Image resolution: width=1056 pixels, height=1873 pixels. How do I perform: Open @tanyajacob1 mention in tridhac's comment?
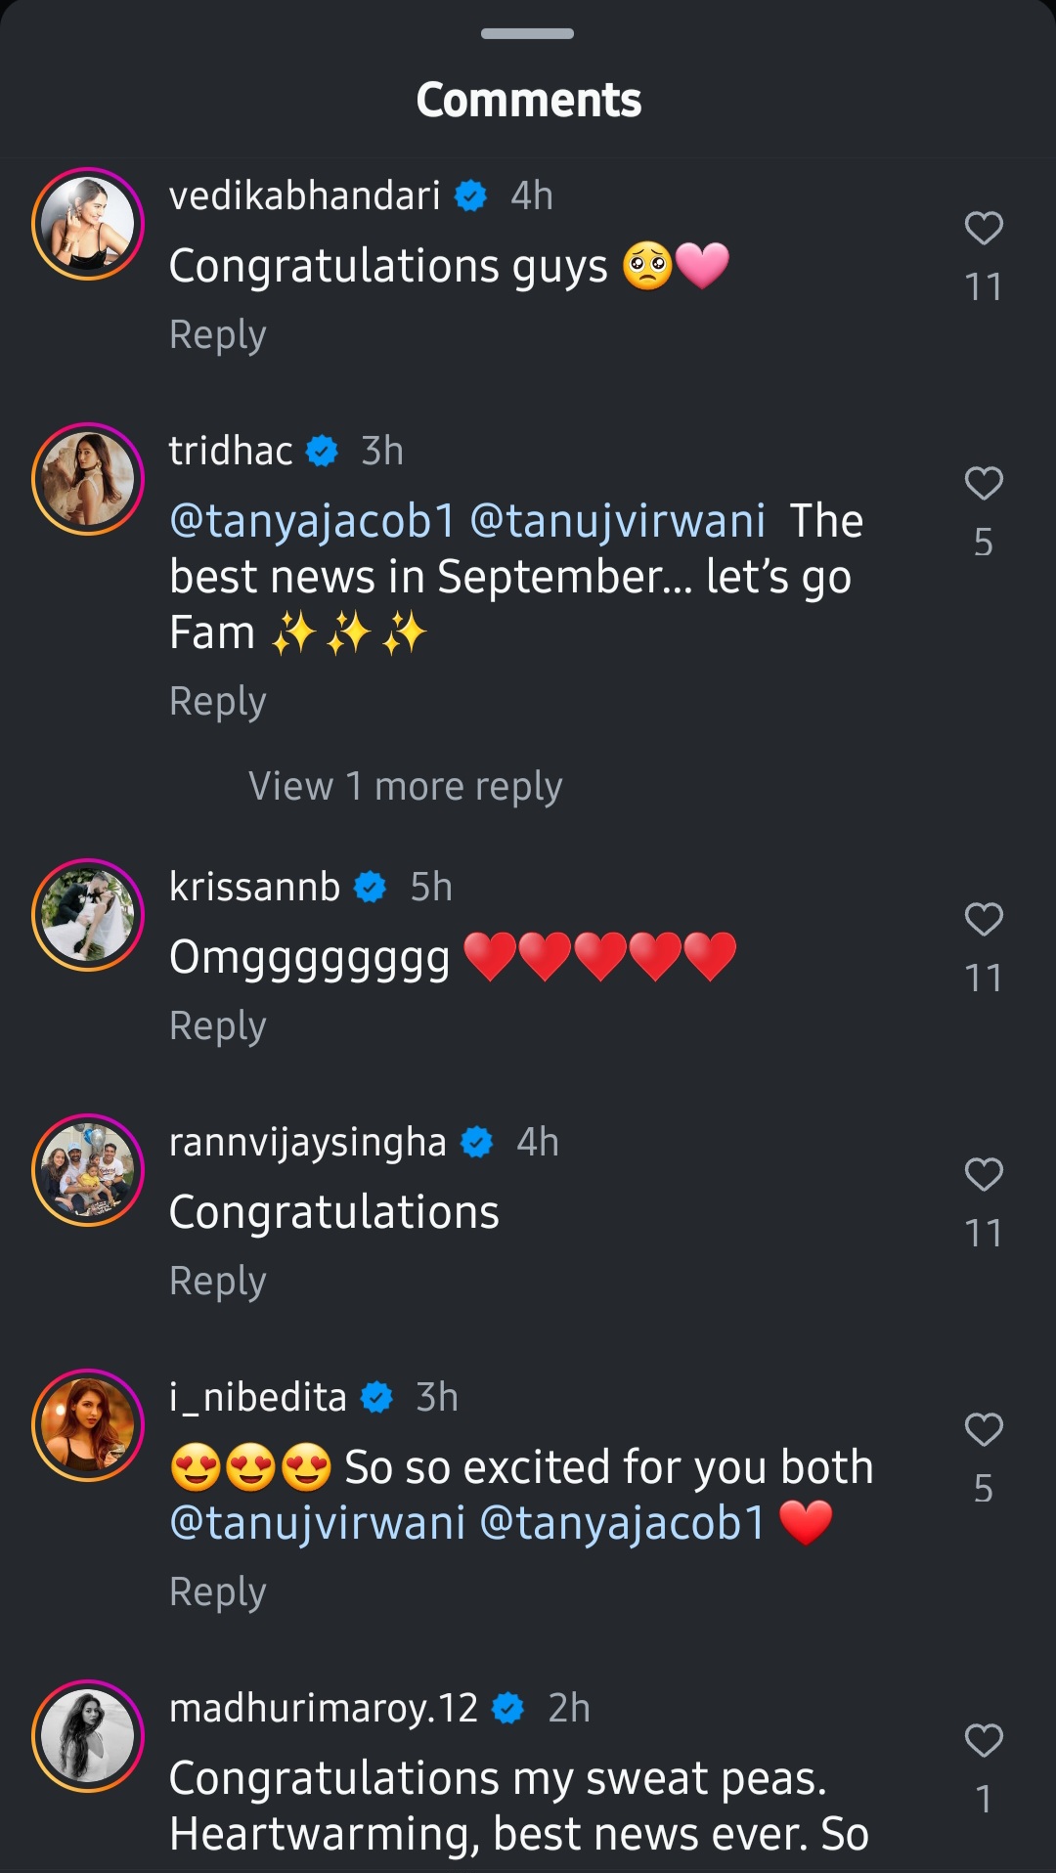pos(313,521)
